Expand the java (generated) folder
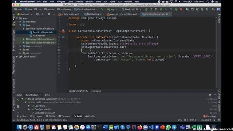This screenshot has width=233, height=131. pyautogui.click(x=20, y=46)
